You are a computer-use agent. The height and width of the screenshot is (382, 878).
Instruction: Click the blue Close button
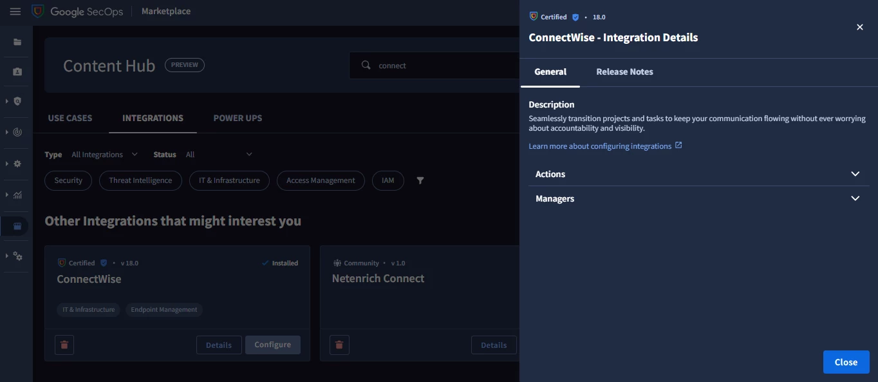(846, 362)
